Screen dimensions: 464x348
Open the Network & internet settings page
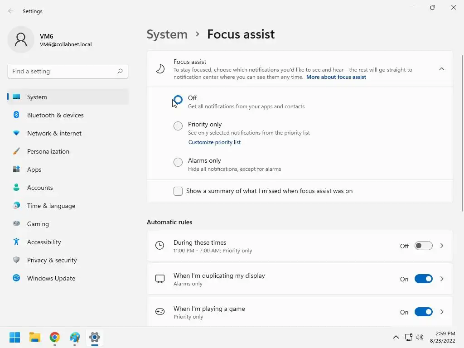[54, 133]
